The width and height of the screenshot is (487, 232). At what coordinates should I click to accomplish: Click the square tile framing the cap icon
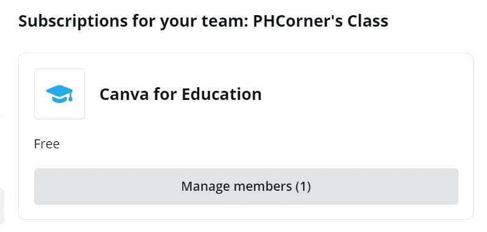(x=60, y=94)
